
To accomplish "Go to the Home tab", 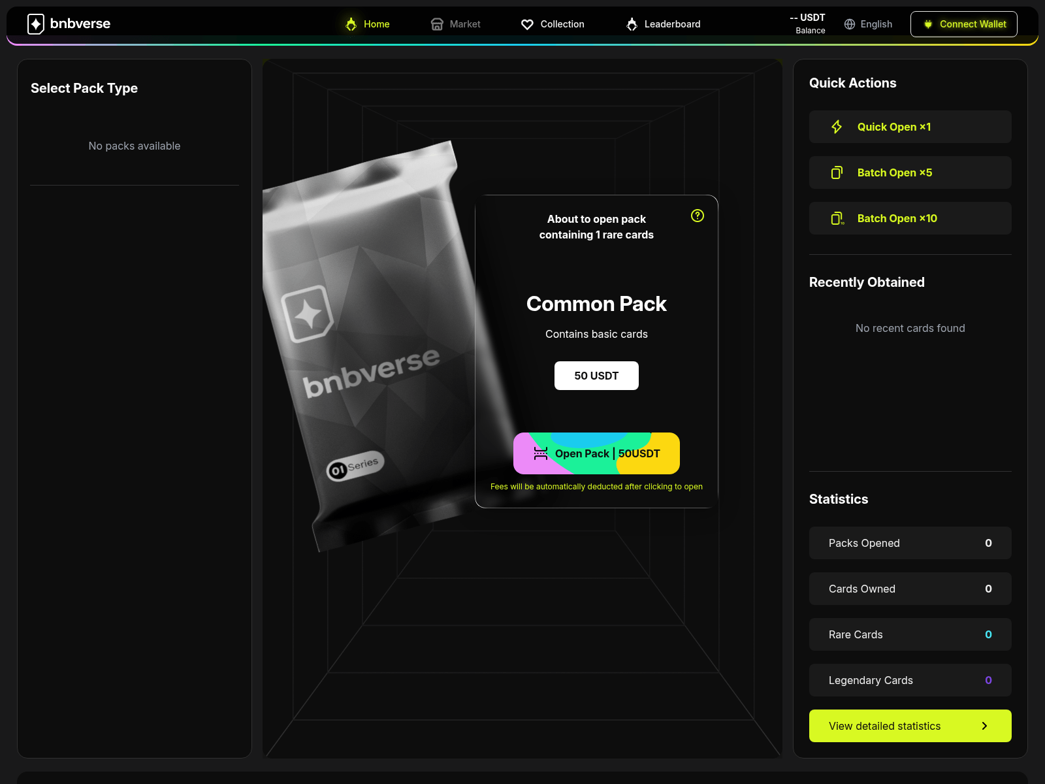I will (x=368, y=24).
